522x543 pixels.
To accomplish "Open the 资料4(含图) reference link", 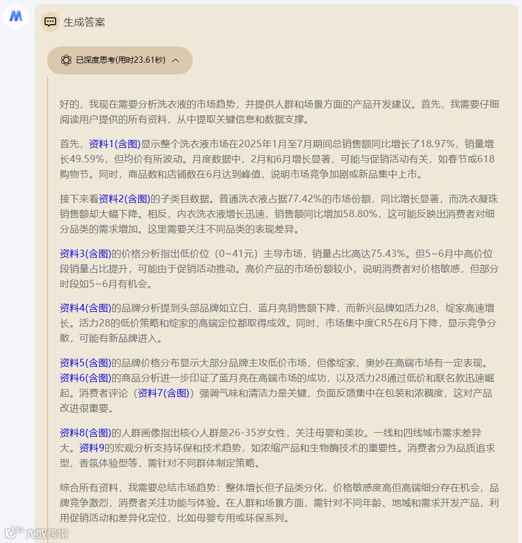I will [85, 308].
